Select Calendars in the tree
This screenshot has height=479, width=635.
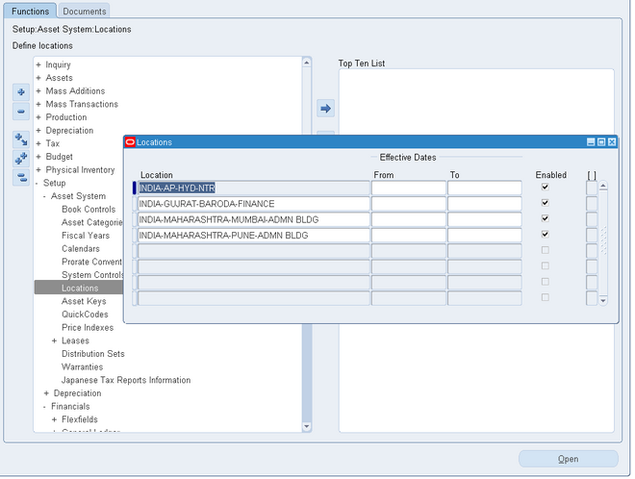click(x=81, y=248)
